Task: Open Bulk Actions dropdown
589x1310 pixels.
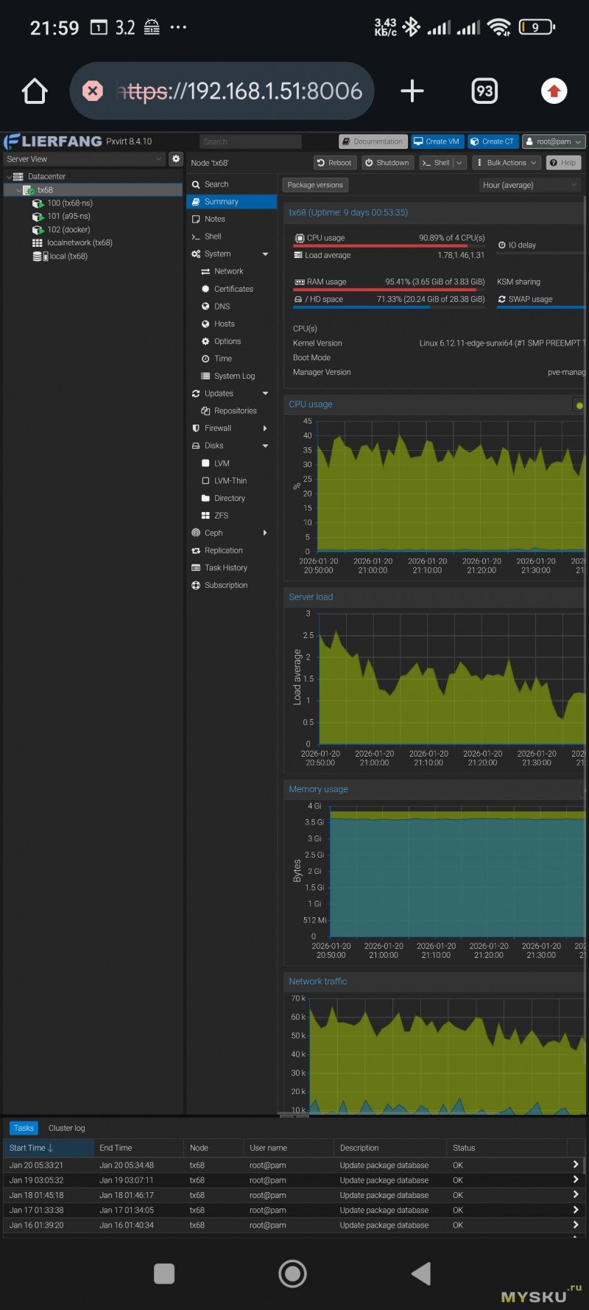Action: (x=506, y=163)
